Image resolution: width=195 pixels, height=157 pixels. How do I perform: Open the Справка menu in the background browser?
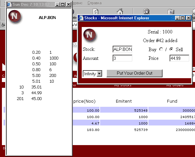tap(94, 3)
